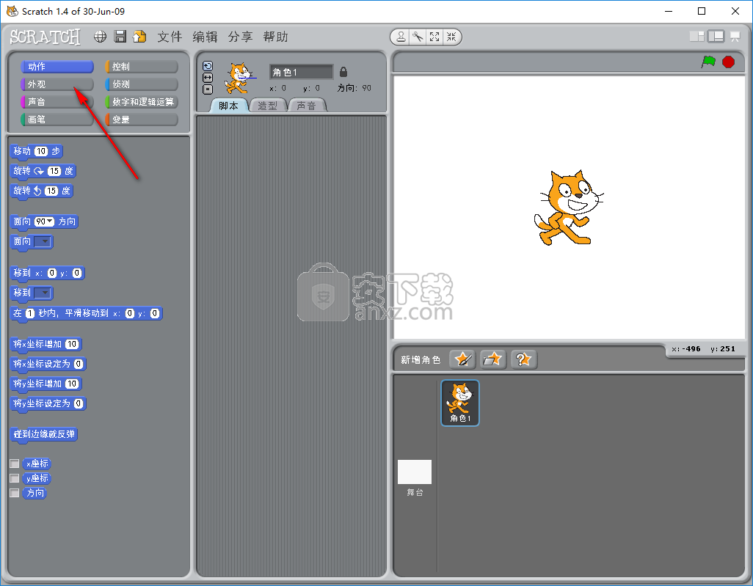The image size is (753, 586).
Task: Select the 外观 block category
Action: click(57, 84)
